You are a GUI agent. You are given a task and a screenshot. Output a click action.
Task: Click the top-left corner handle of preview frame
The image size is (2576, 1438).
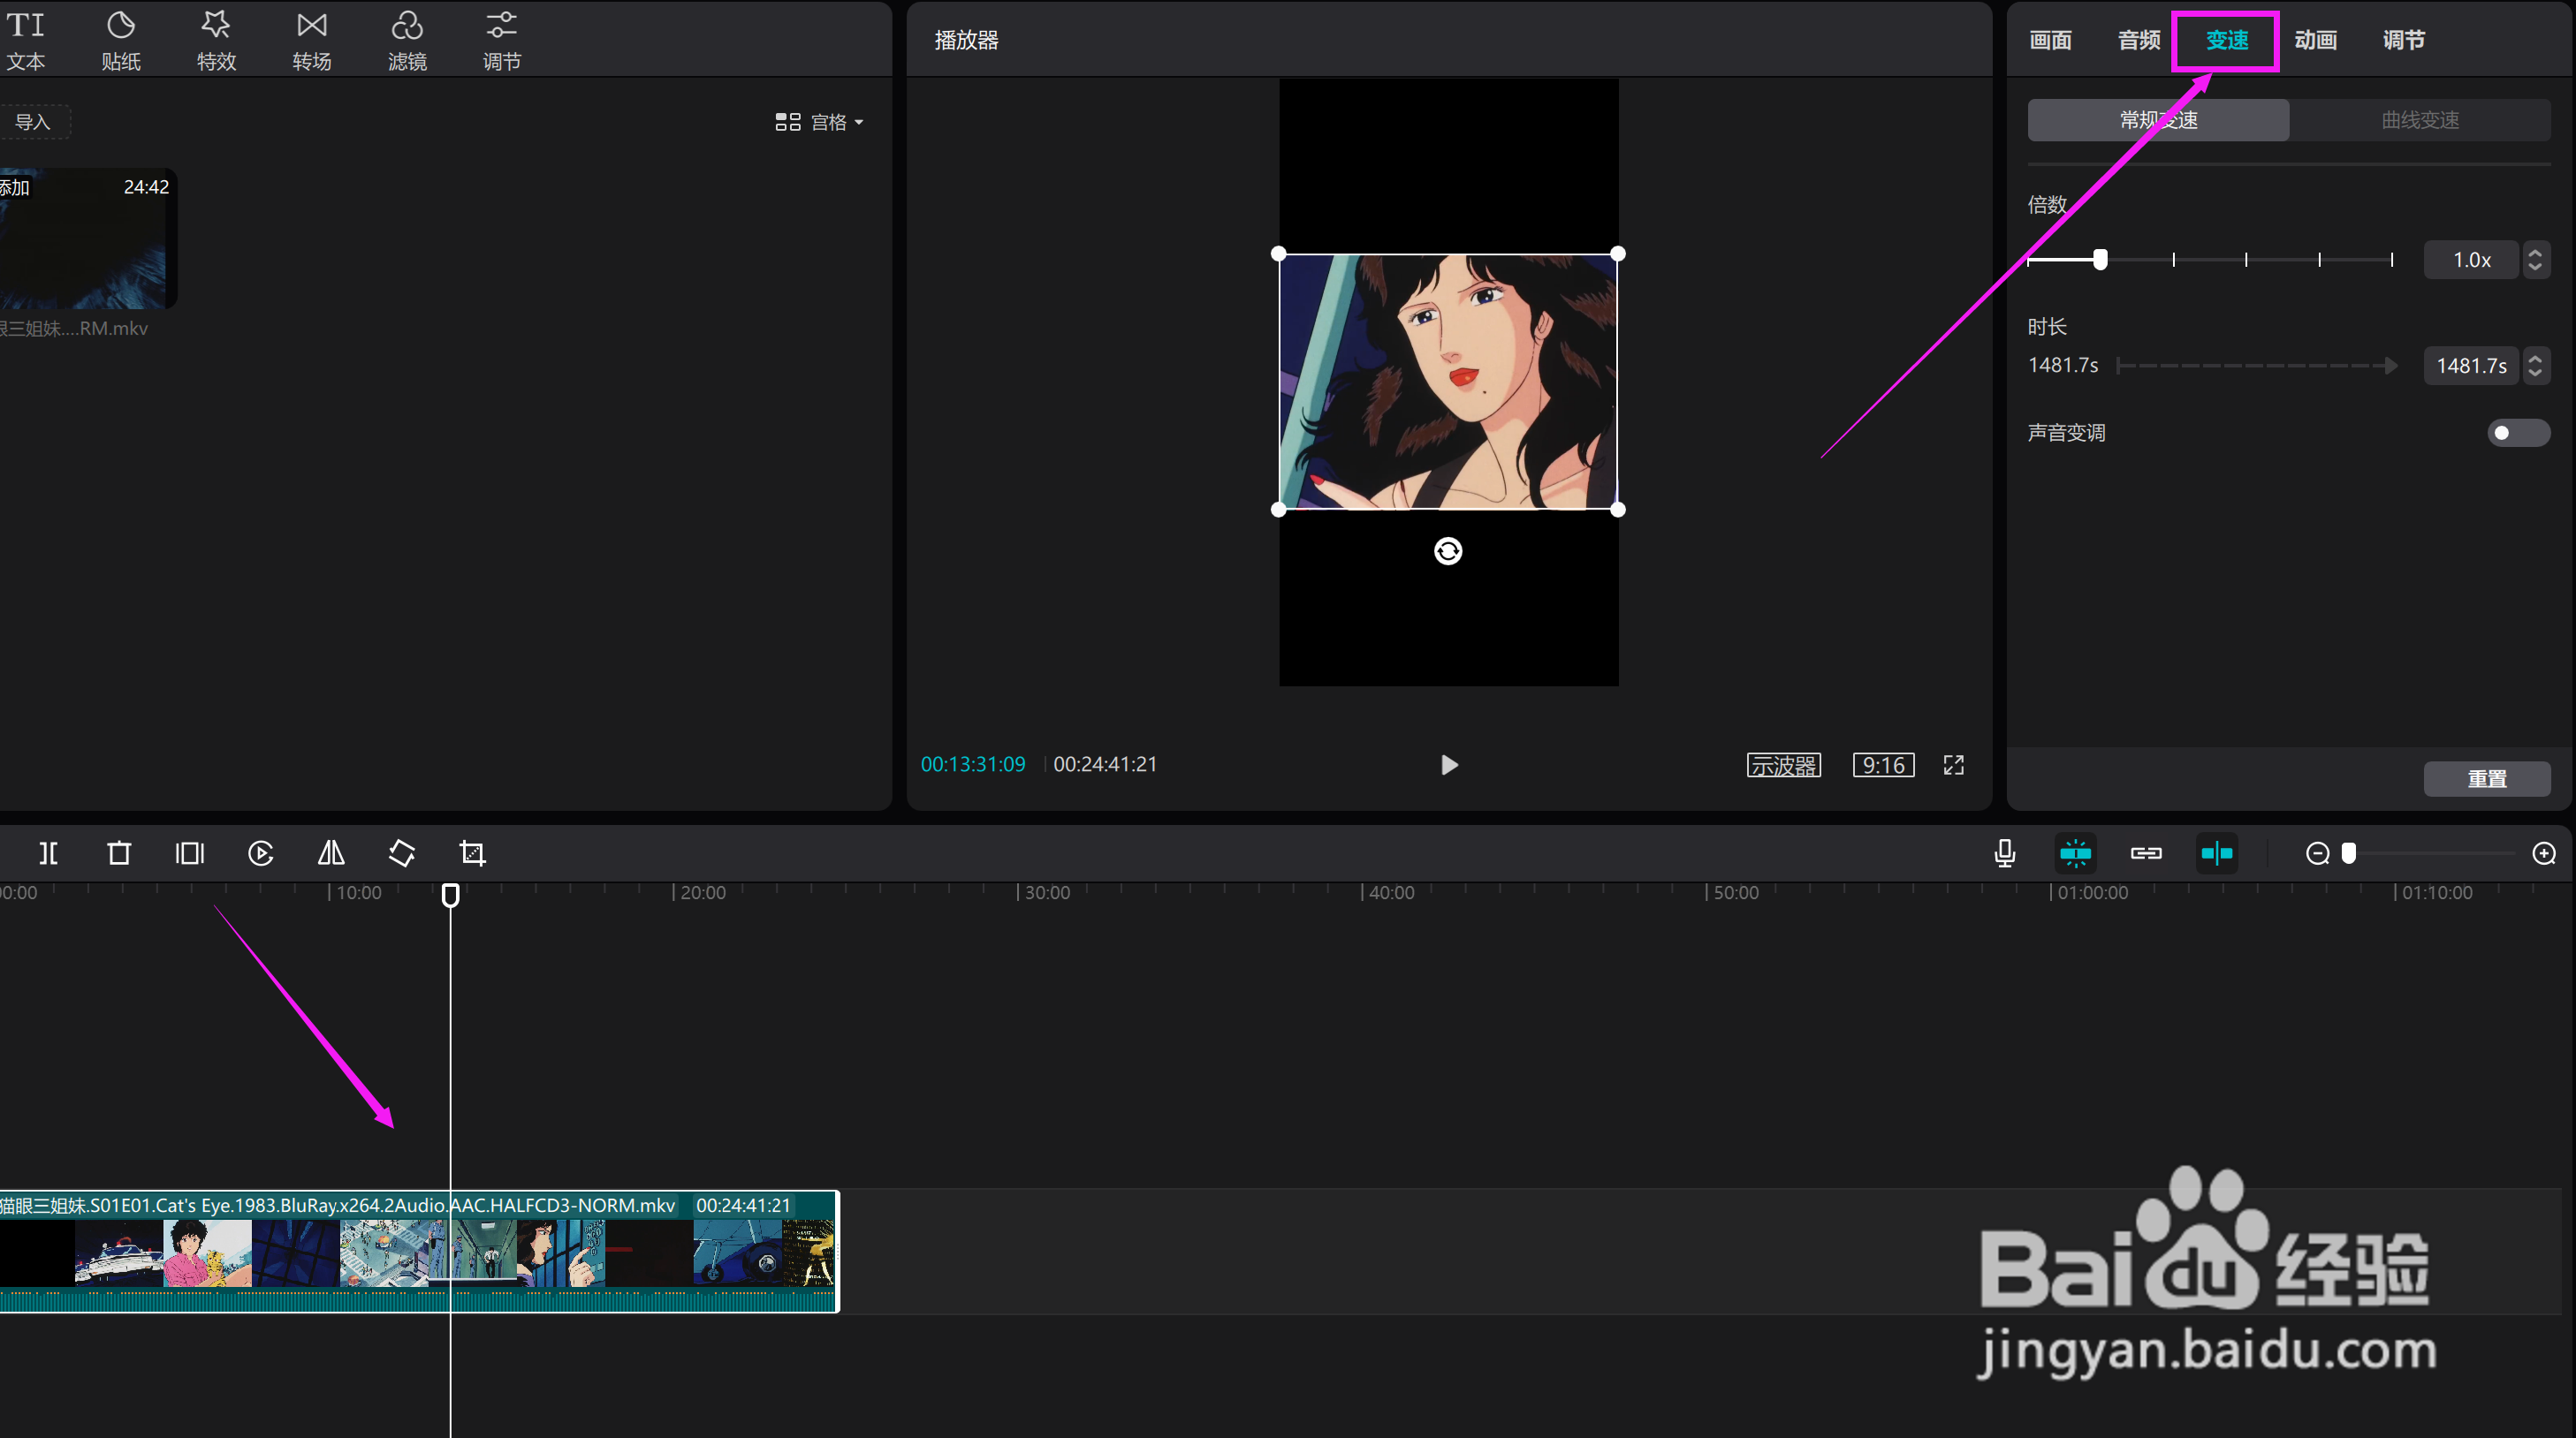1279,254
